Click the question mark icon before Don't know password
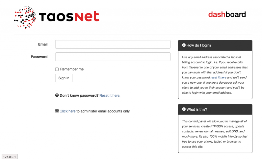This screenshot has width=262, height=159. point(57,95)
